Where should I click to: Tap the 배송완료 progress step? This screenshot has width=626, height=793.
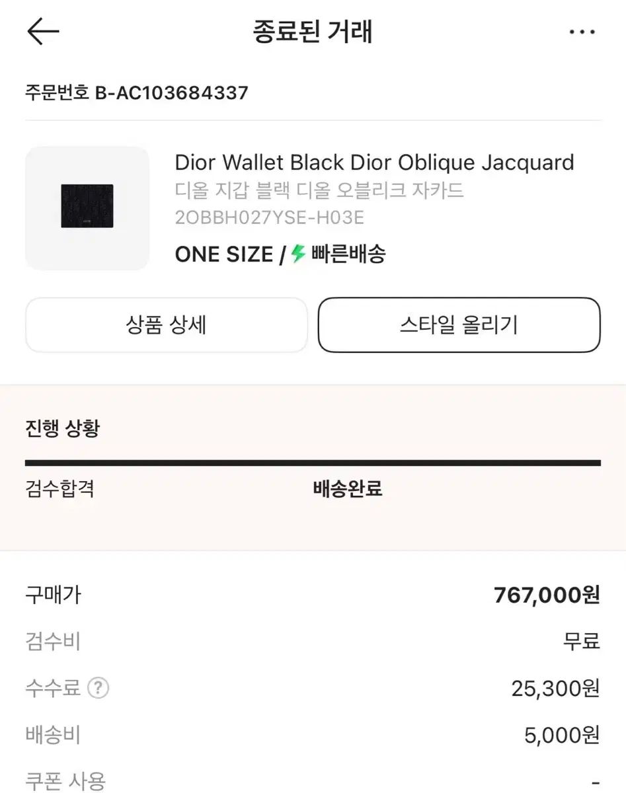(348, 489)
